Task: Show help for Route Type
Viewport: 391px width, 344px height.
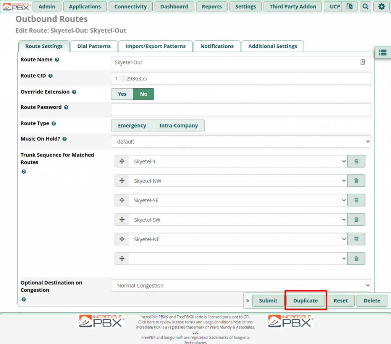Action: (x=53, y=124)
